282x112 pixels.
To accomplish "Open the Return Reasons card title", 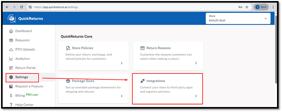I will [158, 48].
